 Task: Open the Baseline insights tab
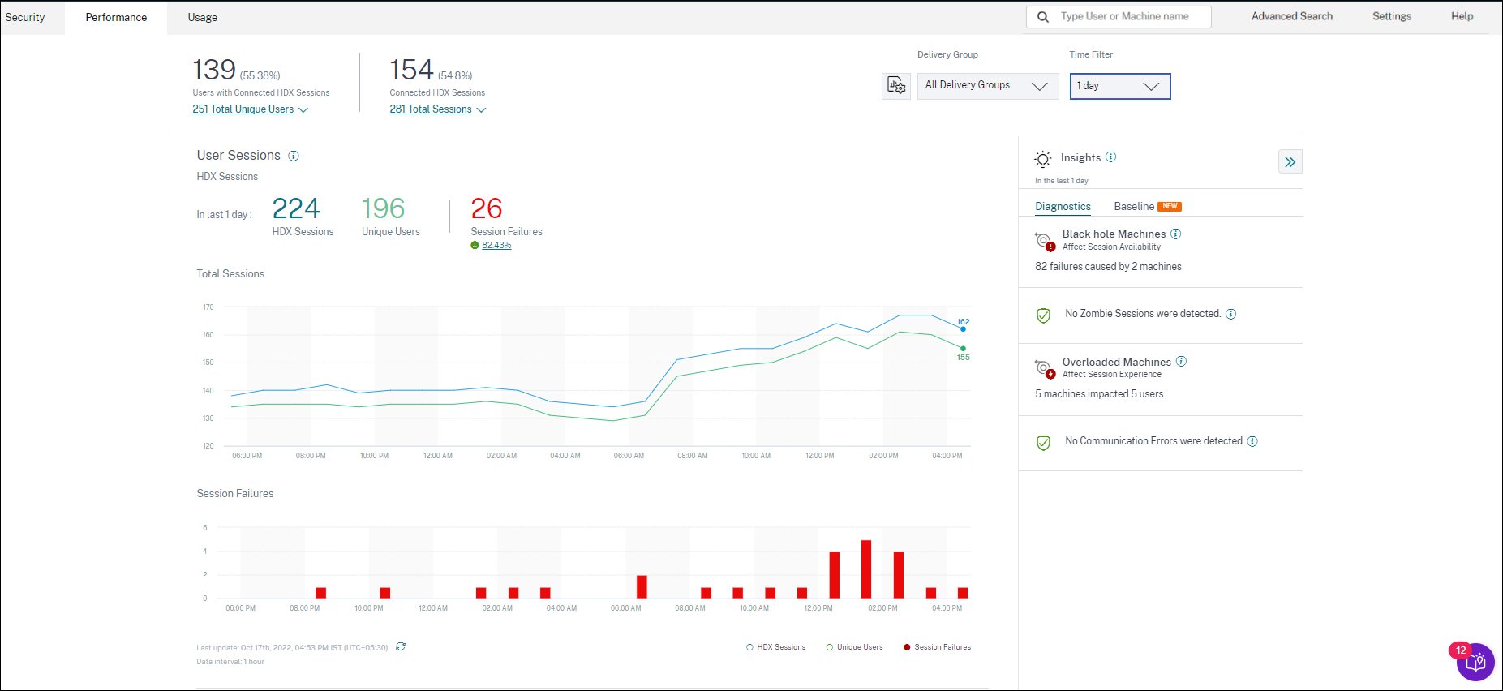[1134, 207]
